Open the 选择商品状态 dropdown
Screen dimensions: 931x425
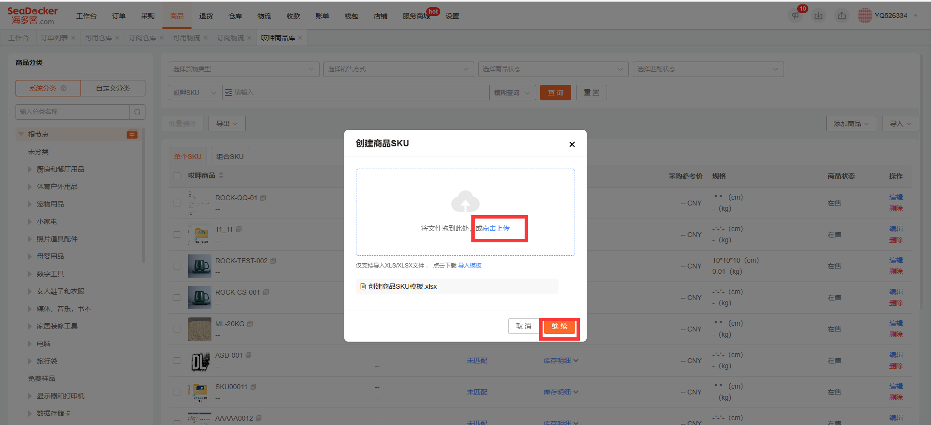[x=553, y=69]
